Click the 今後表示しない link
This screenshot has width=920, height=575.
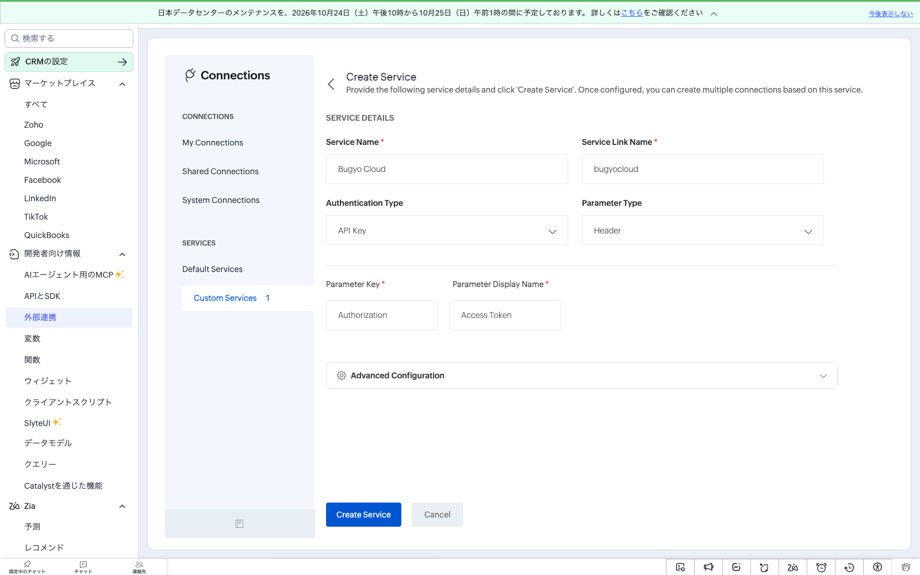coord(891,14)
